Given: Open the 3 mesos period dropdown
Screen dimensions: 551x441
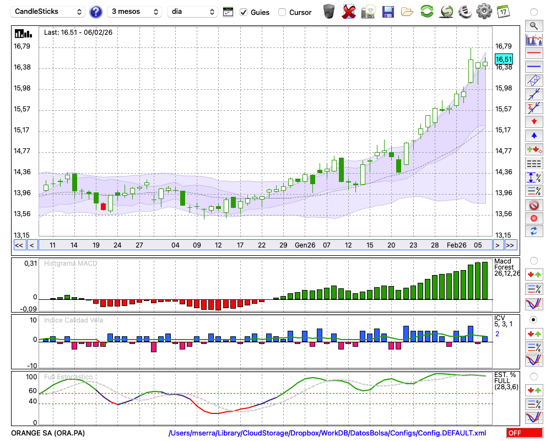Looking at the screenshot, I should coord(134,12).
